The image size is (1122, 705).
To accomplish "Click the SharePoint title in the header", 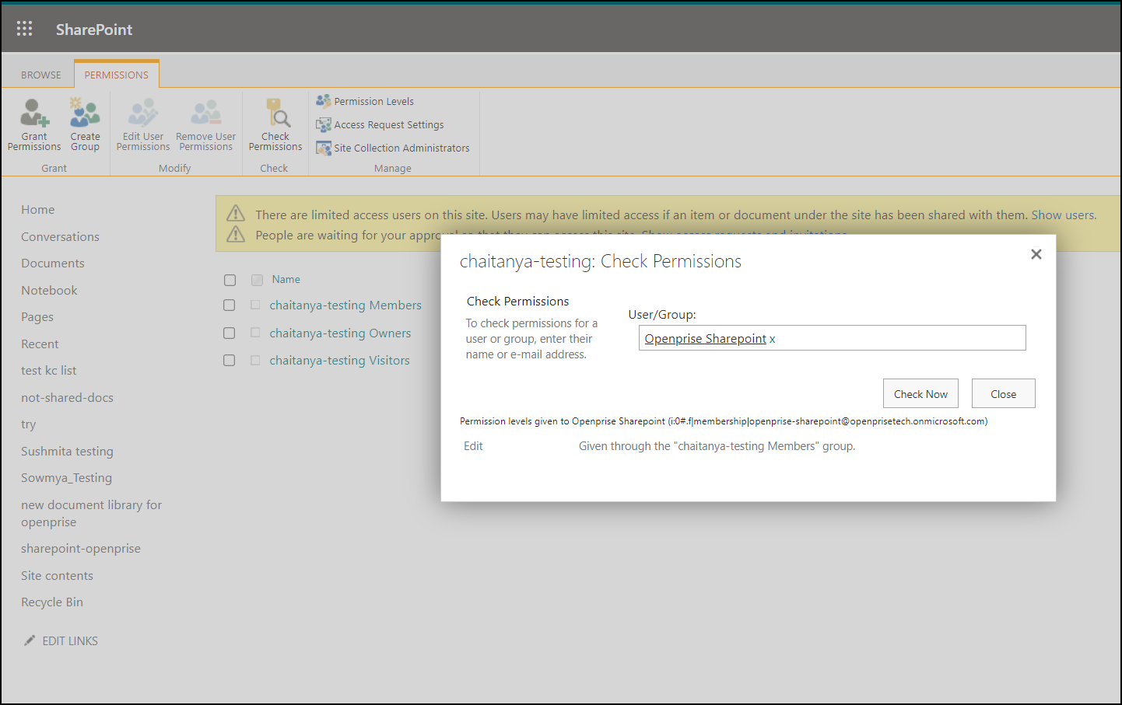I will (x=94, y=30).
